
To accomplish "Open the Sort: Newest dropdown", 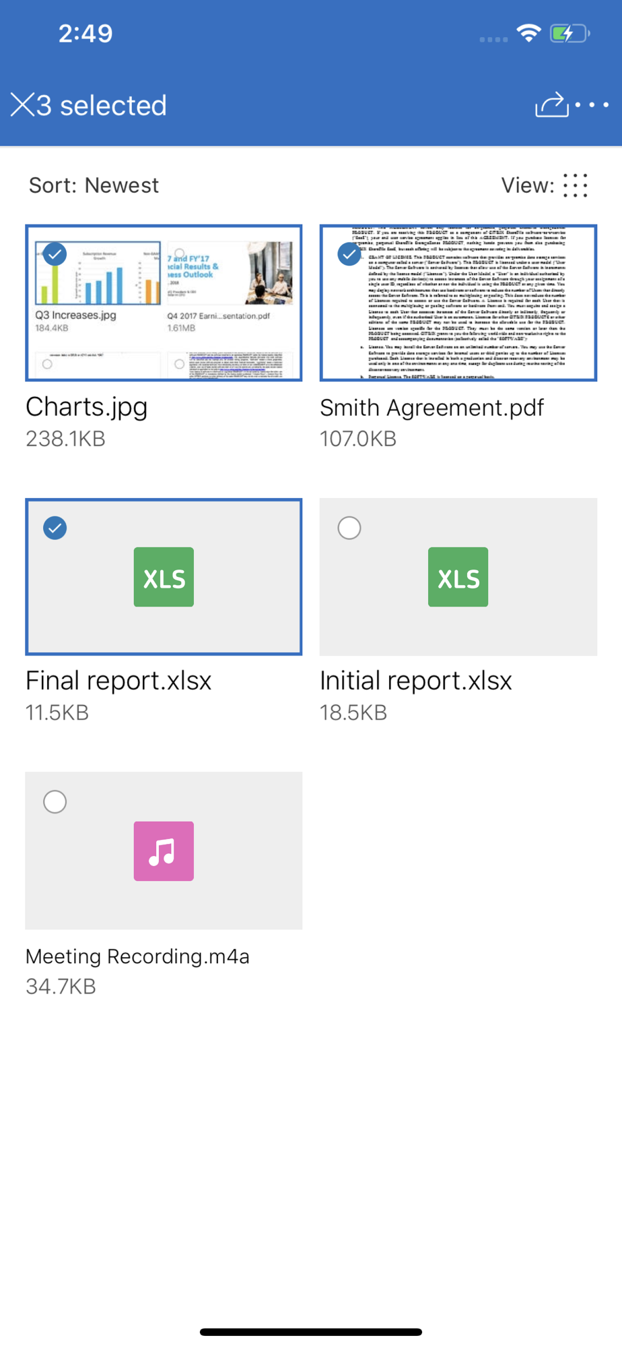I will click(x=94, y=185).
